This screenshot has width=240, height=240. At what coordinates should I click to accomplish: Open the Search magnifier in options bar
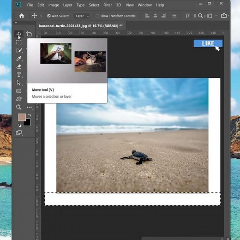click(x=200, y=16)
